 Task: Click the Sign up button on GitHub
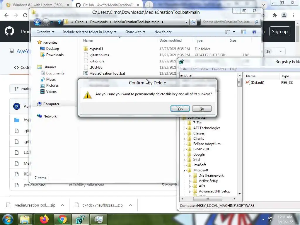(279, 32)
